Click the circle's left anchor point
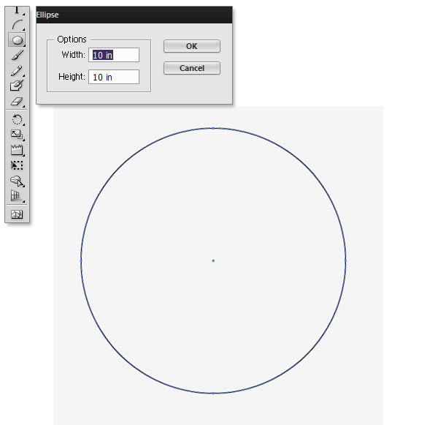The image size is (438, 425). point(81,260)
